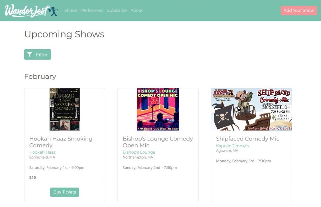Buy Tickets for Hookah Haaz show
The width and height of the screenshot is (321, 207).
pos(65,192)
